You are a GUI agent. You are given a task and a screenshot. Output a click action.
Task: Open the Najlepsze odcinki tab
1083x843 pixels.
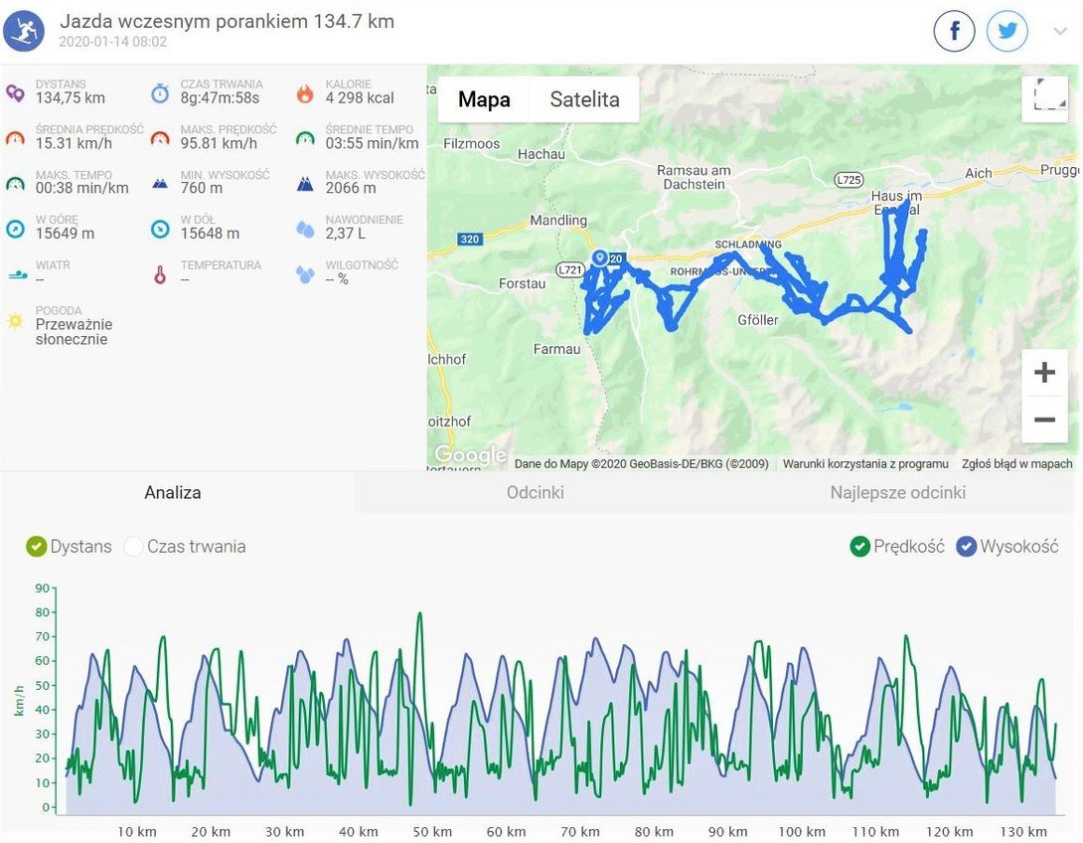tap(898, 493)
